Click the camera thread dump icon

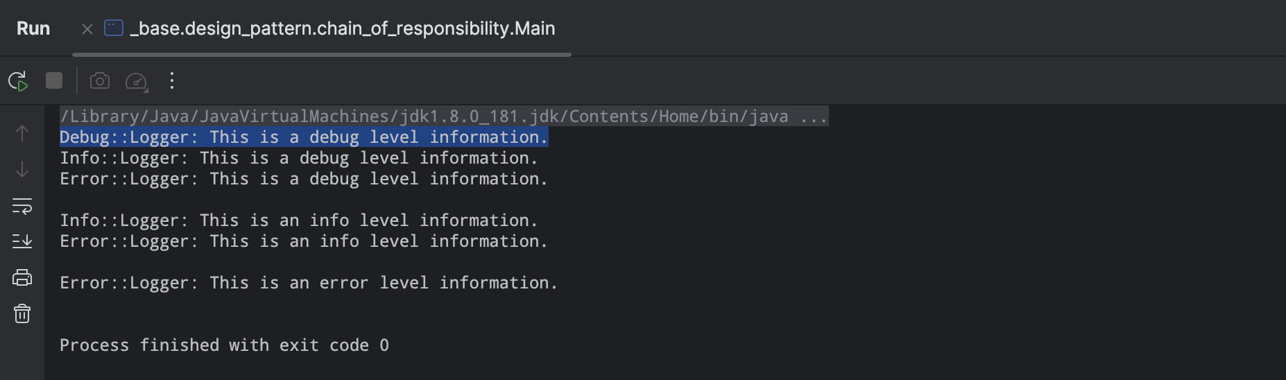click(100, 81)
